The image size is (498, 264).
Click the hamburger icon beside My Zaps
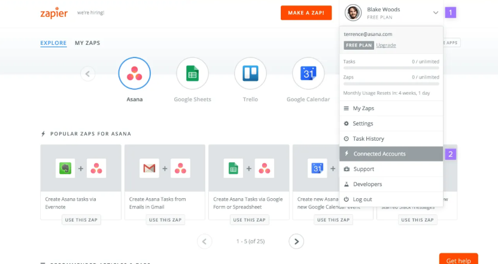click(346, 108)
